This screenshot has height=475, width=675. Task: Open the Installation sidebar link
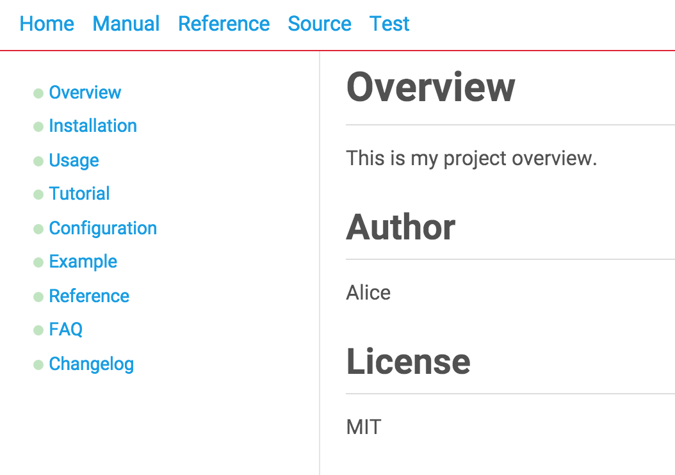pos(93,125)
